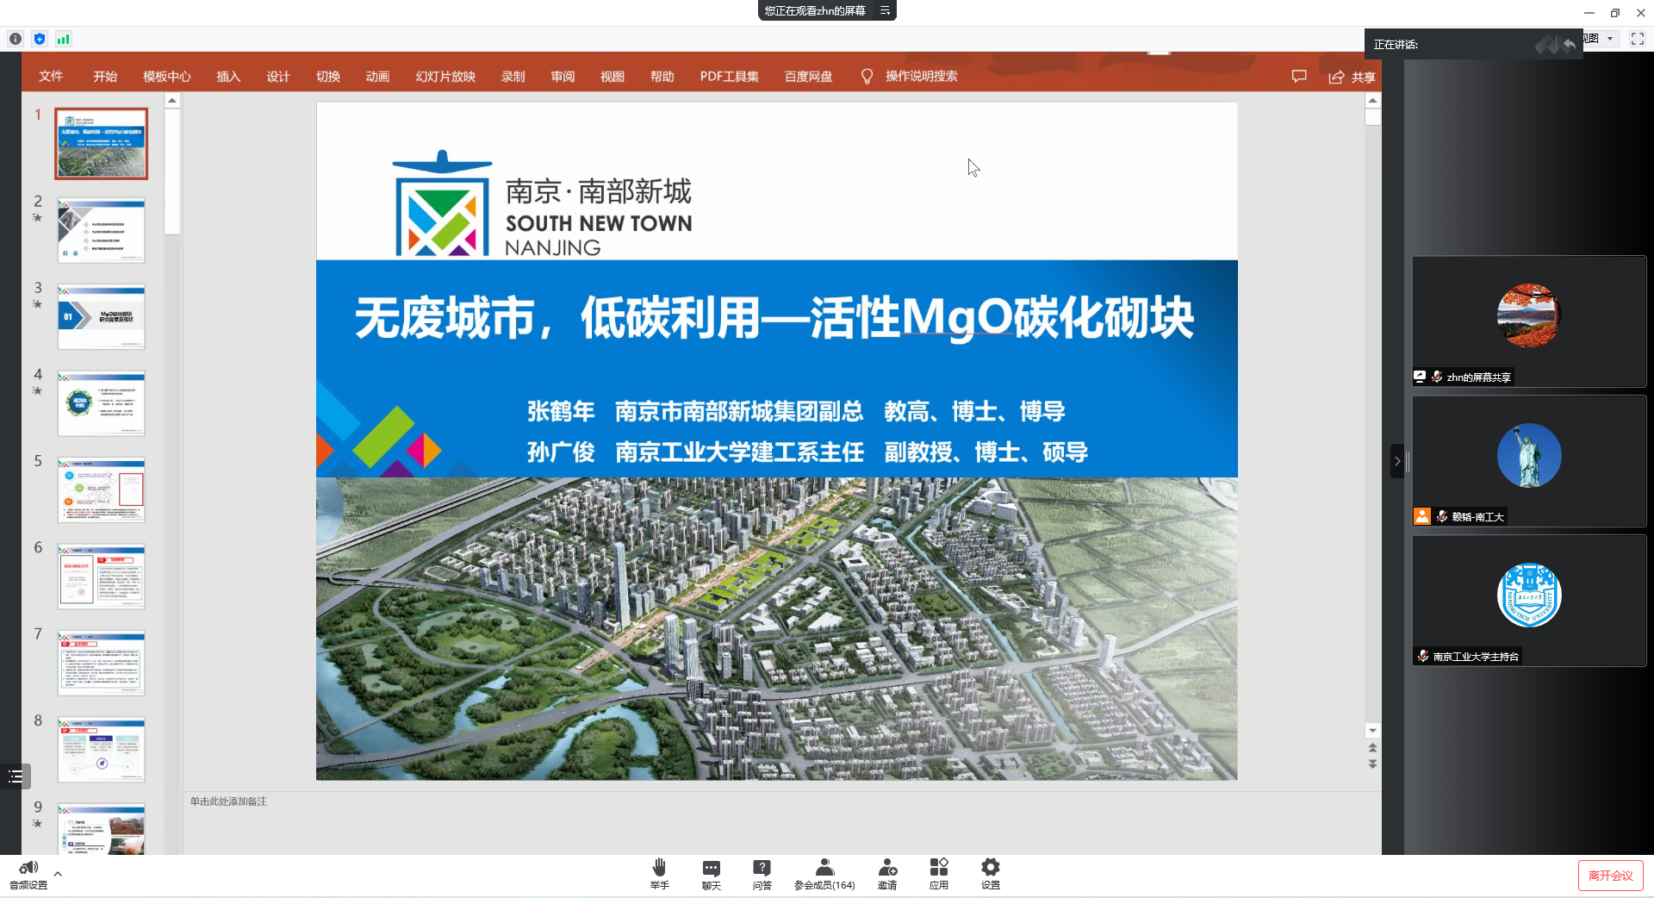Image resolution: width=1654 pixels, height=898 pixels.
Task: Open the 幻灯片放映 (Slide Show) tab
Action: pos(445,77)
